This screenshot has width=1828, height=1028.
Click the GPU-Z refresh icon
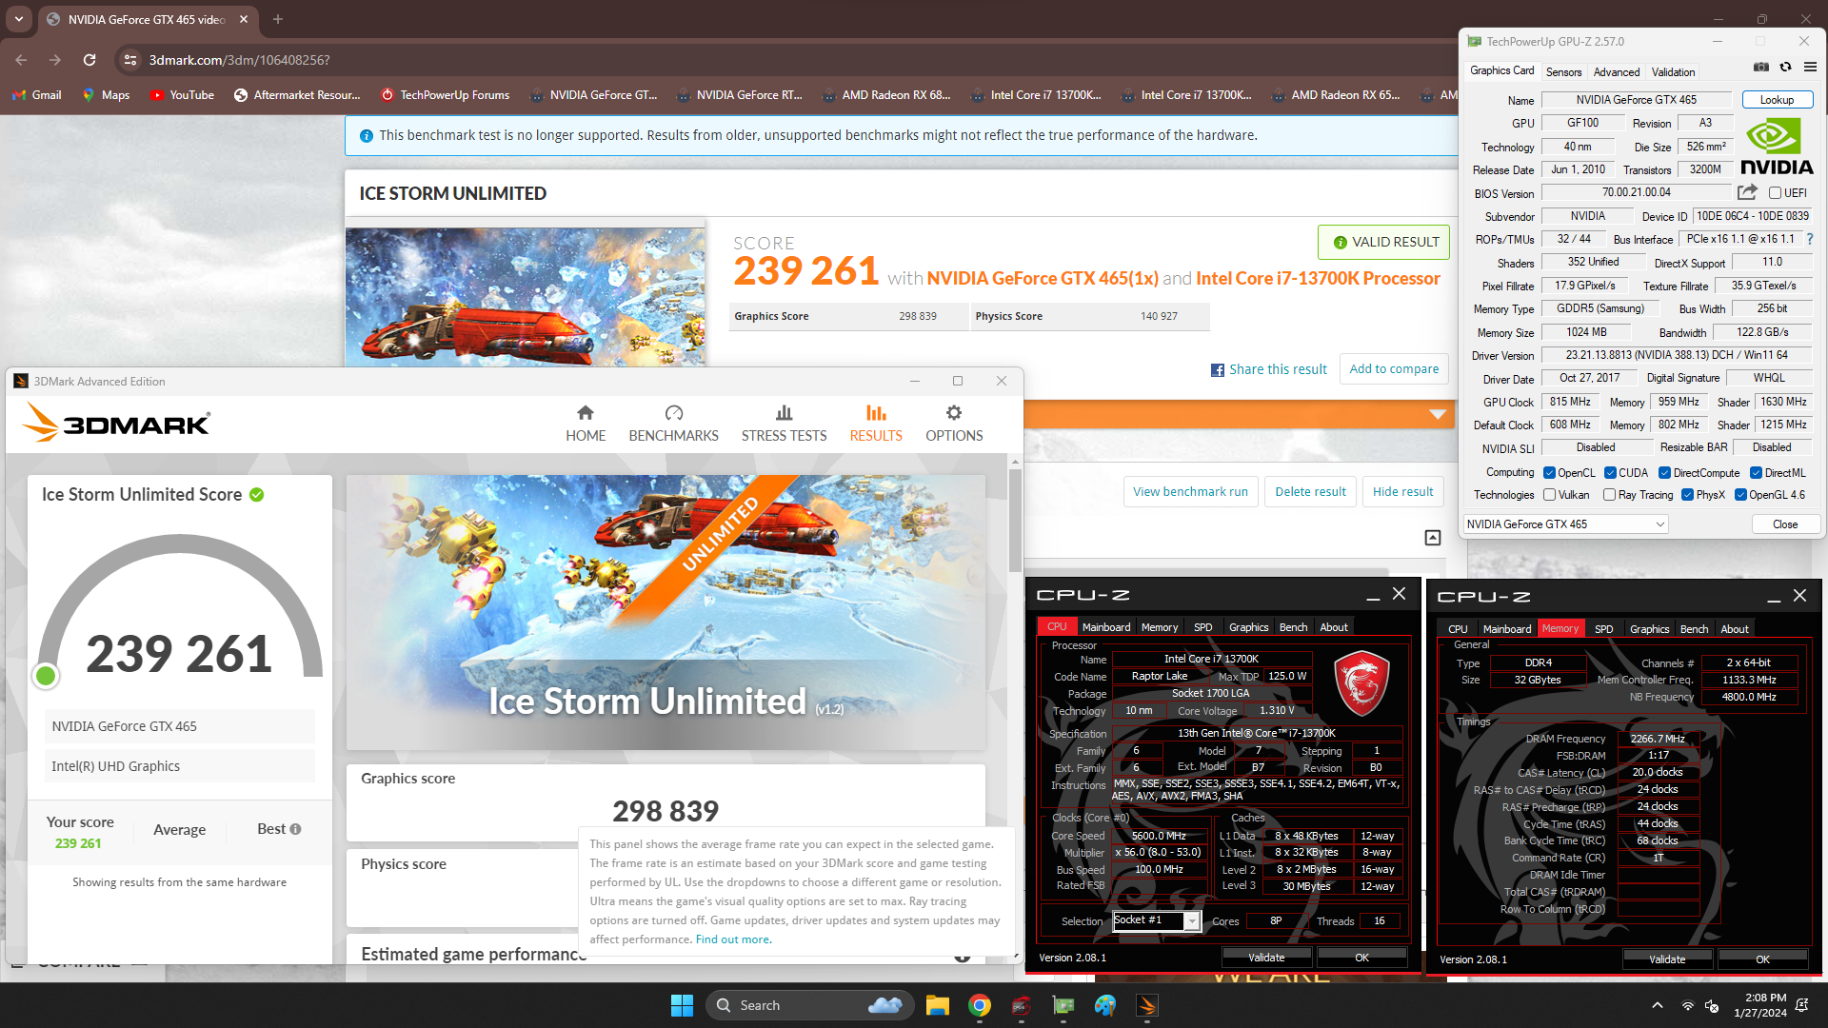point(1786,68)
